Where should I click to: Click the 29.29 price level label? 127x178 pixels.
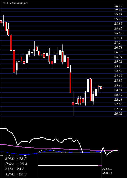[x=118, y=19]
